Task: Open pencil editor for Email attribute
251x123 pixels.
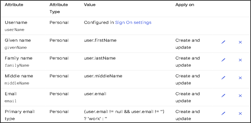Action: [223, 96]
